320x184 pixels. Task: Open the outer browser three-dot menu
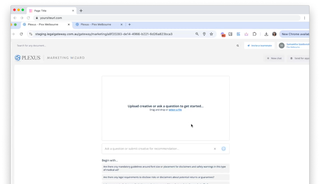[304, 18]
